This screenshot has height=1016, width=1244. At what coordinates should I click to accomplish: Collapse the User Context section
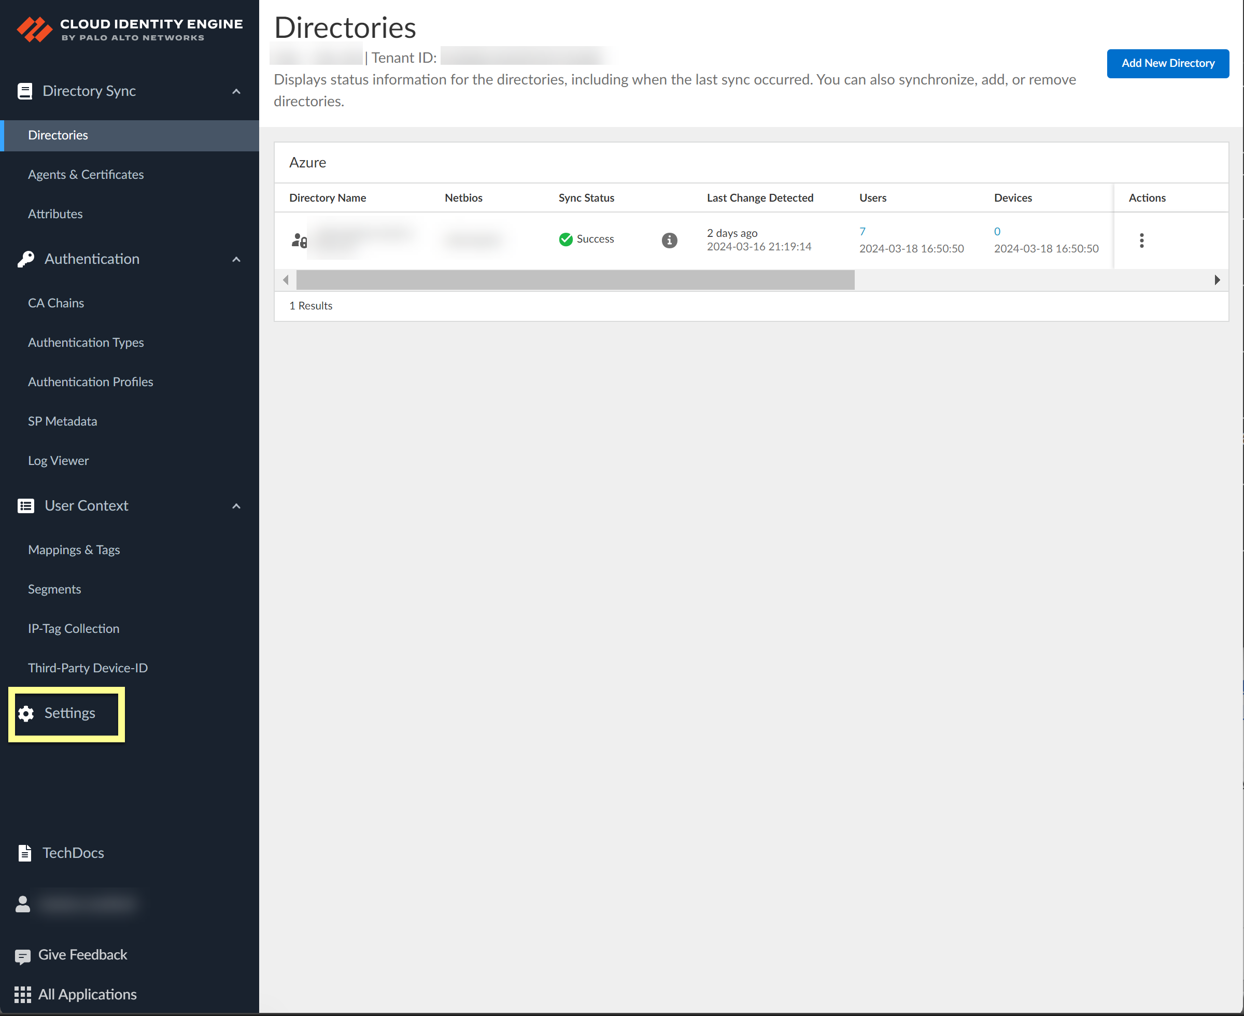pos(236,506)
